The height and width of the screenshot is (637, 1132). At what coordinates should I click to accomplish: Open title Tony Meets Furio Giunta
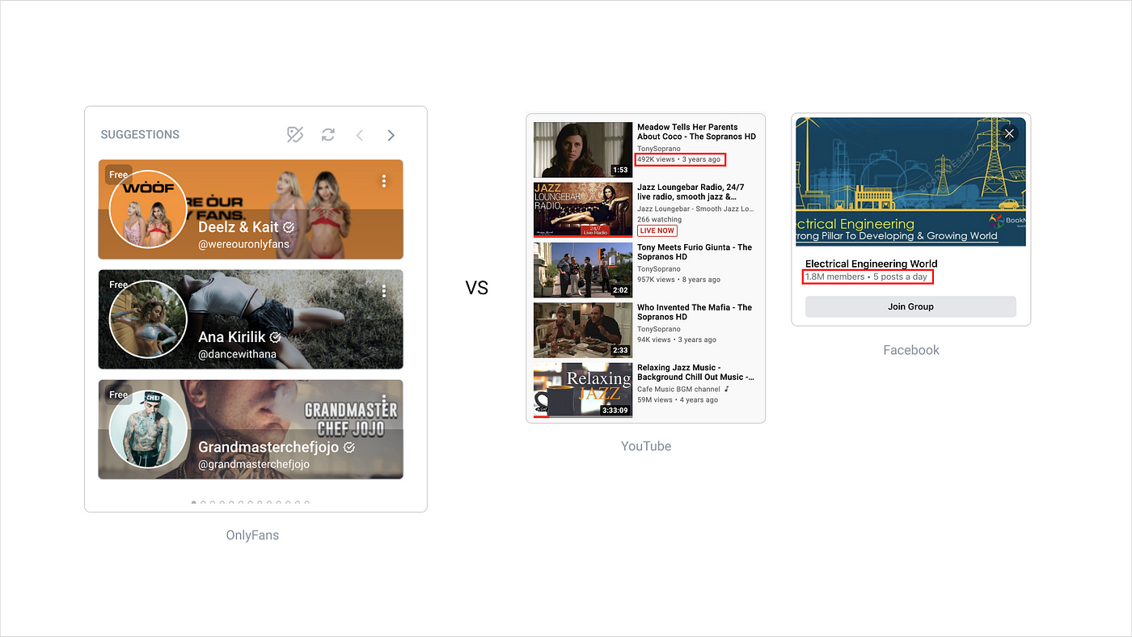pos(695,252)
